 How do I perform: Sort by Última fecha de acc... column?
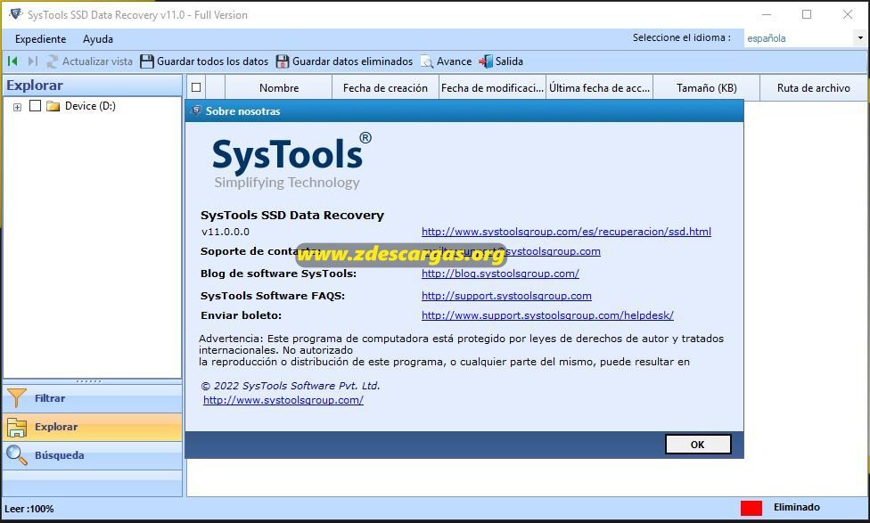tap(599, 87)
